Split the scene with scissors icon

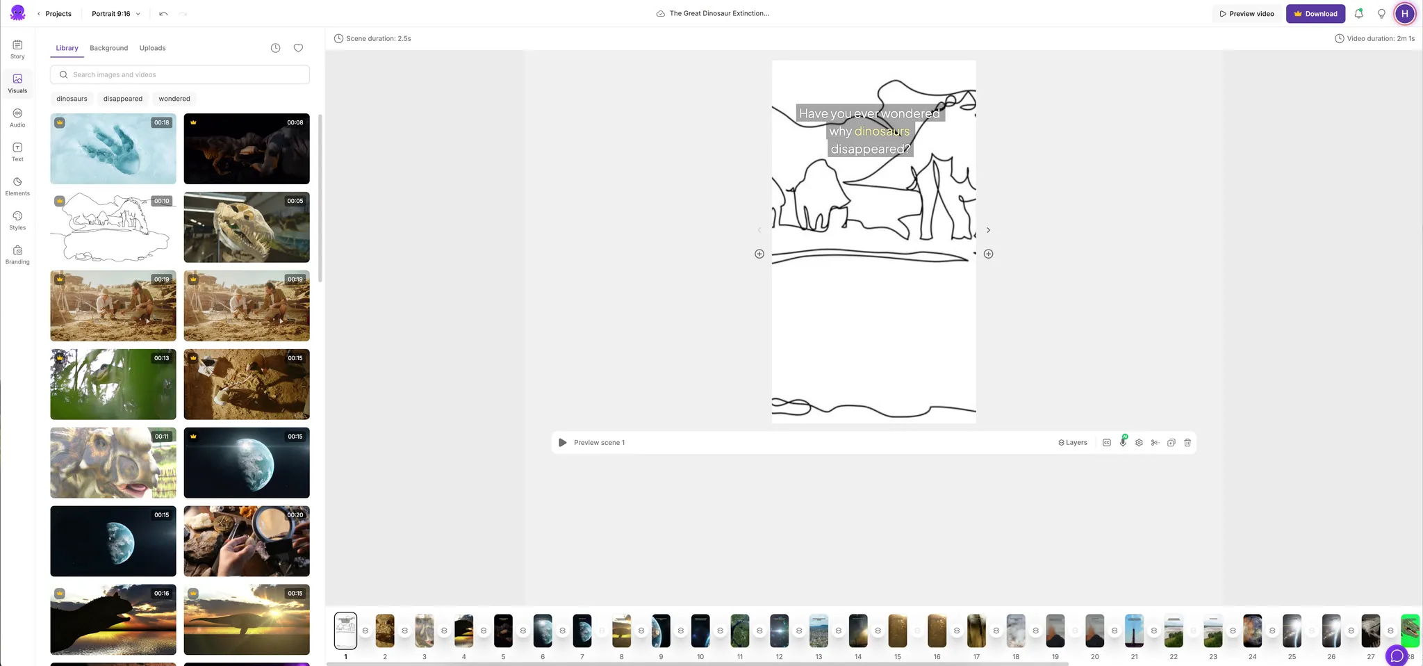(x=1155, y=443)
